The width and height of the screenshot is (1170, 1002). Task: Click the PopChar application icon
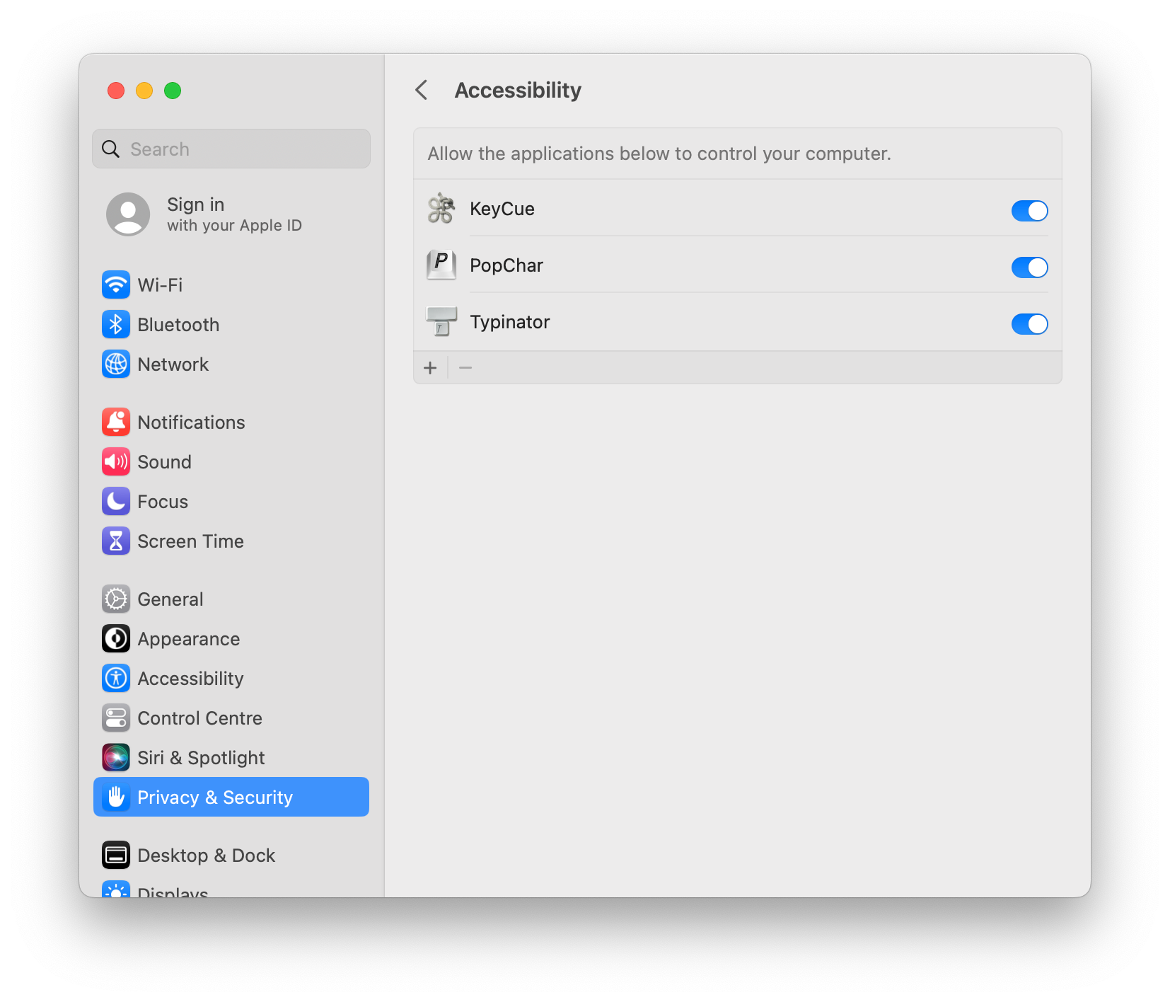[x=441, y=265]
